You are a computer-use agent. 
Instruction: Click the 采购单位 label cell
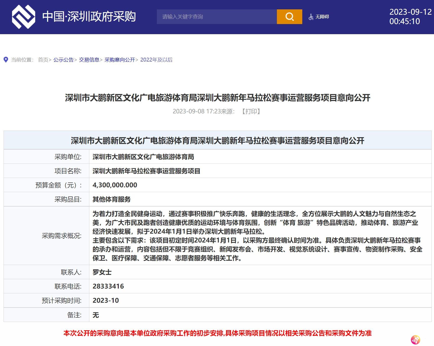tap(46, 157)
